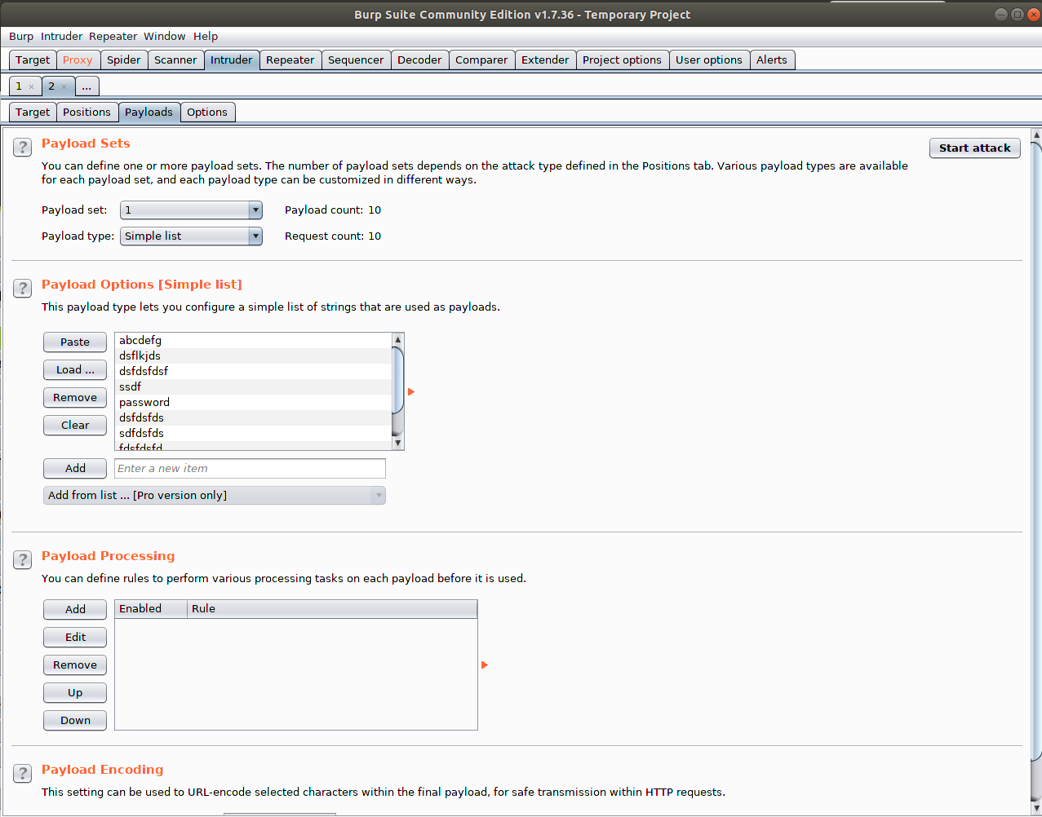Switch to the User options tab
This screenshot has height=817, width=1042.
point(709,60)
